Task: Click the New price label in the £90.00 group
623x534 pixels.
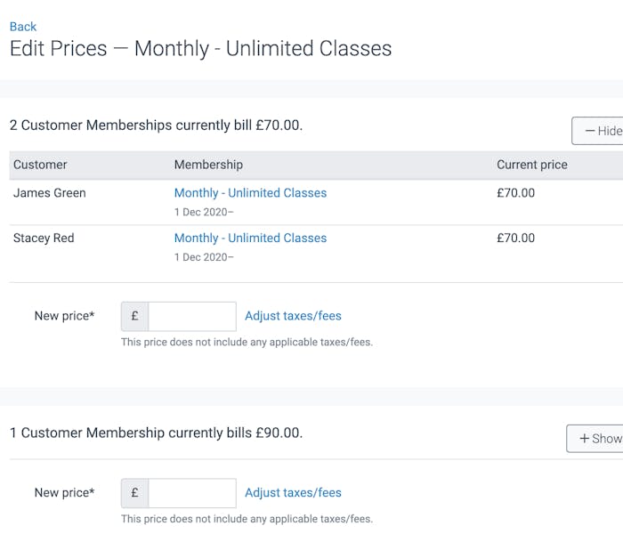Action: (x=64, y=493)
